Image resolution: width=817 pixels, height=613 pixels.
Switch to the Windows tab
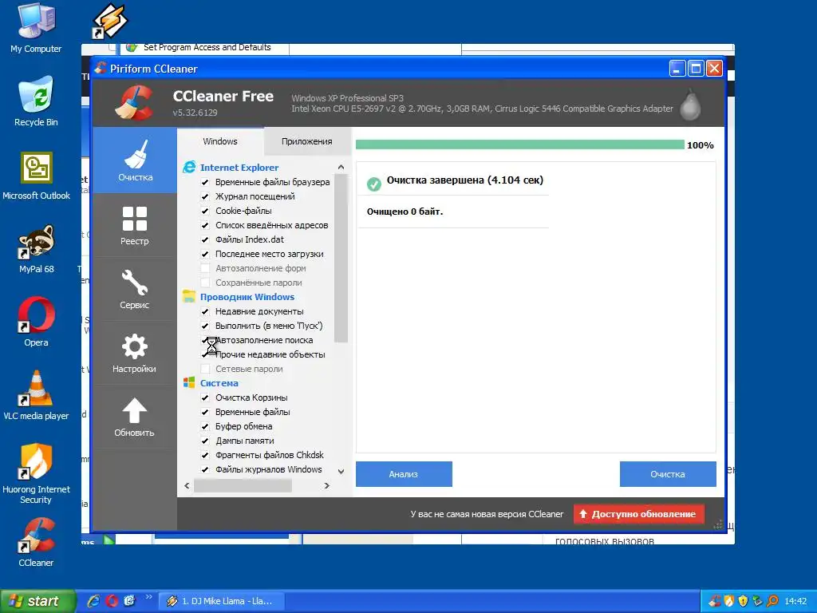coord(220,141)
